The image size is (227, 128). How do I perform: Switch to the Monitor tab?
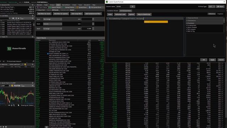pyautogui.click(x=39, y=5)
